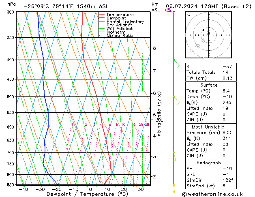255x197 pixels.
Task: Click the StmDir value '182°'
Action: tap(228, 180)
